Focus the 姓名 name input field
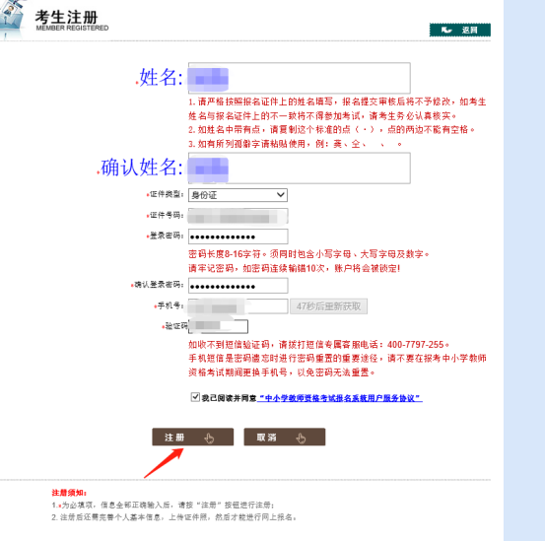The height and width of the screenshot is (541, 546). tap(300, 78)
